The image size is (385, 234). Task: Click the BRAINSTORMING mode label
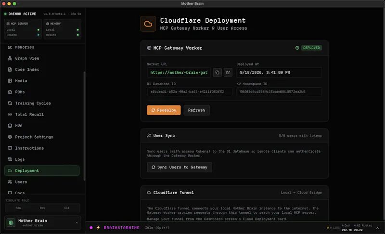(x=122, y=228)
